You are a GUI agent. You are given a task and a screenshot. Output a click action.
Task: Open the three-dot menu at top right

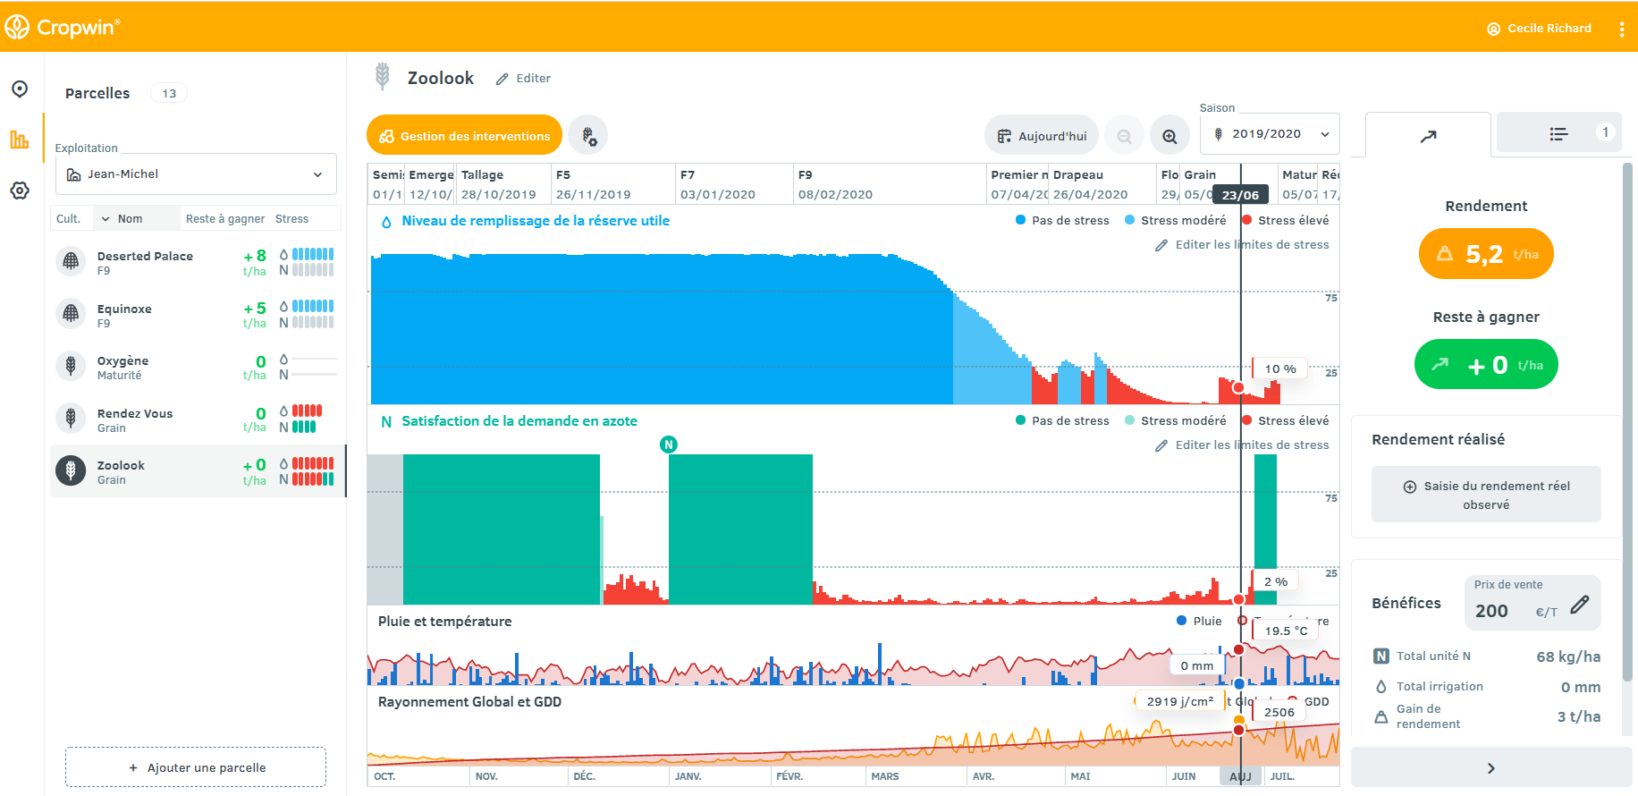coord(1621,29)
